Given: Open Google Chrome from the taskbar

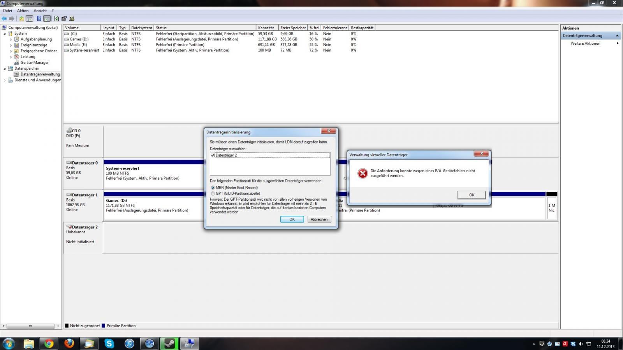Looking at the screenshot, I should point(49,343).
